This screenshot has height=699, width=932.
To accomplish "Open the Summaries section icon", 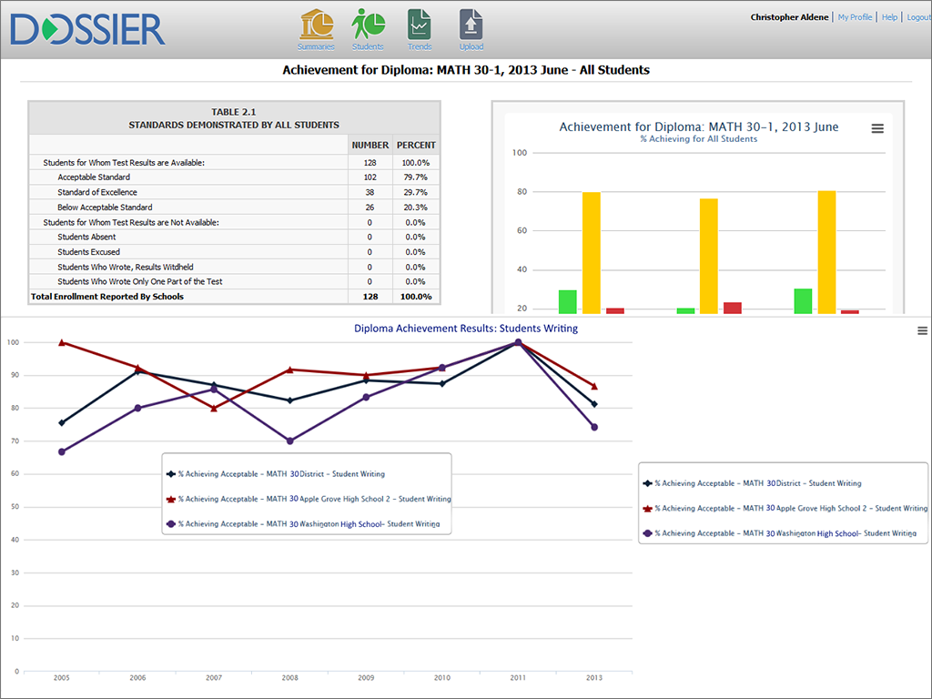I will pos(316,25).
